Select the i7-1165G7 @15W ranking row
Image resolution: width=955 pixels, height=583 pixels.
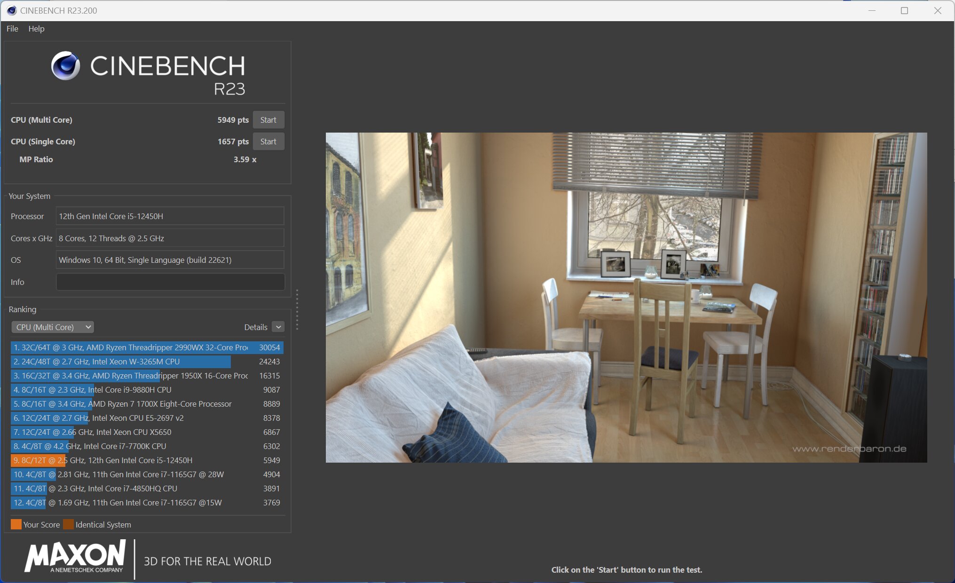coord(147,503)
